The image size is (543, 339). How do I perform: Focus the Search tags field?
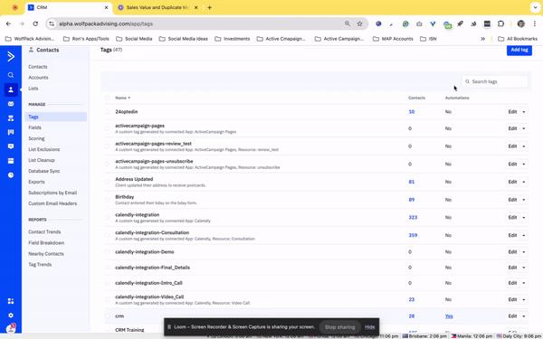[x=494, y=81]
